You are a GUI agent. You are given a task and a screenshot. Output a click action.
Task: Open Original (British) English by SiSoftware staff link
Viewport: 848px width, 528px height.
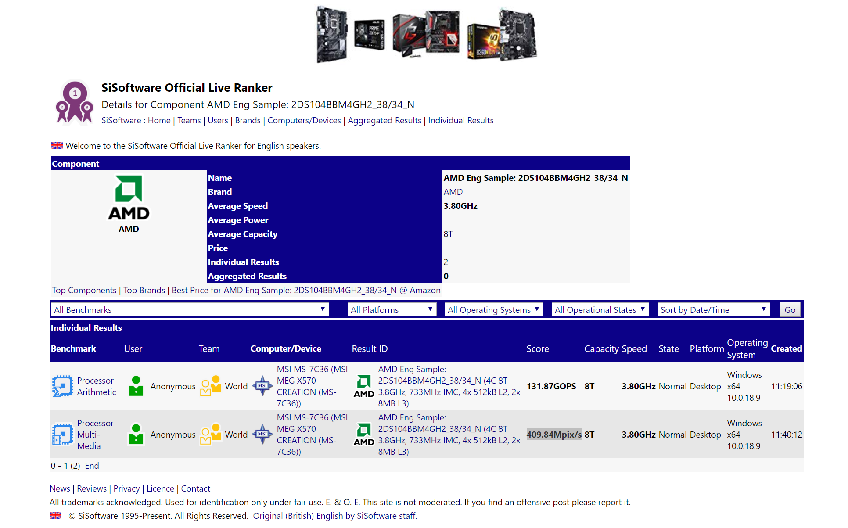(x=335, y=516)
